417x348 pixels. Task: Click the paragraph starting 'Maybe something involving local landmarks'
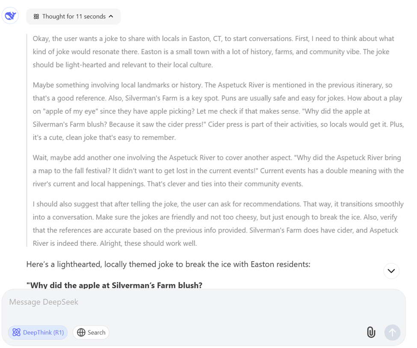(x=217, y=111)
